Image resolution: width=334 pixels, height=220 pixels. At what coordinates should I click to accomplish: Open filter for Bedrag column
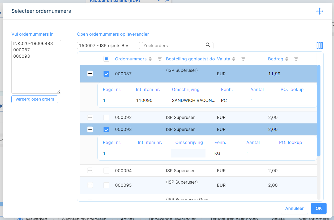click(x=296, y=59)
